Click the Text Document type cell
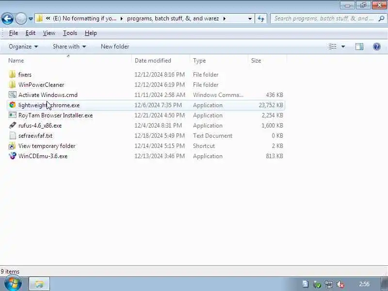388x291 pixels. click(212, 136)
